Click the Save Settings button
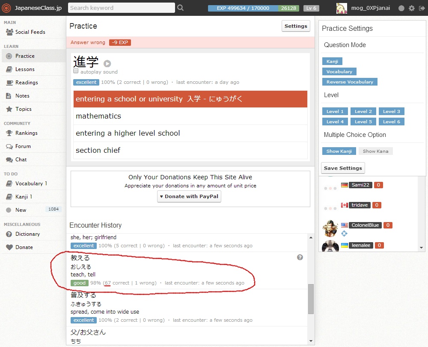This screenshot has width=428, height=347. (x=343, y=168)
